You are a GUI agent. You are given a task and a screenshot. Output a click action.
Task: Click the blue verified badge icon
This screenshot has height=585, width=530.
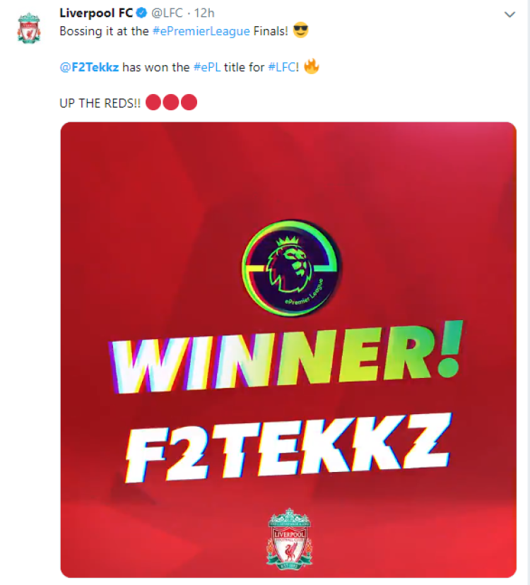click(141, 13)
